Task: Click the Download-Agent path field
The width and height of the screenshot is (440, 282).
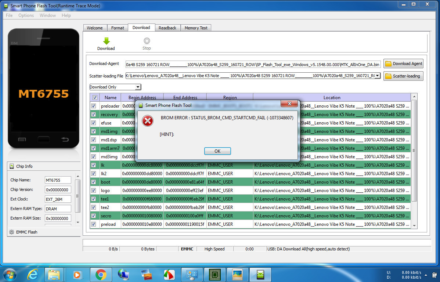Action: (x=253, y=64)
